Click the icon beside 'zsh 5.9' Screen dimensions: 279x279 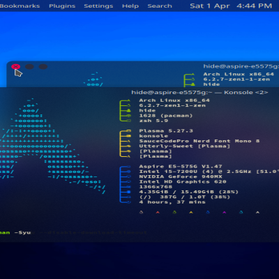click(128, 121)
